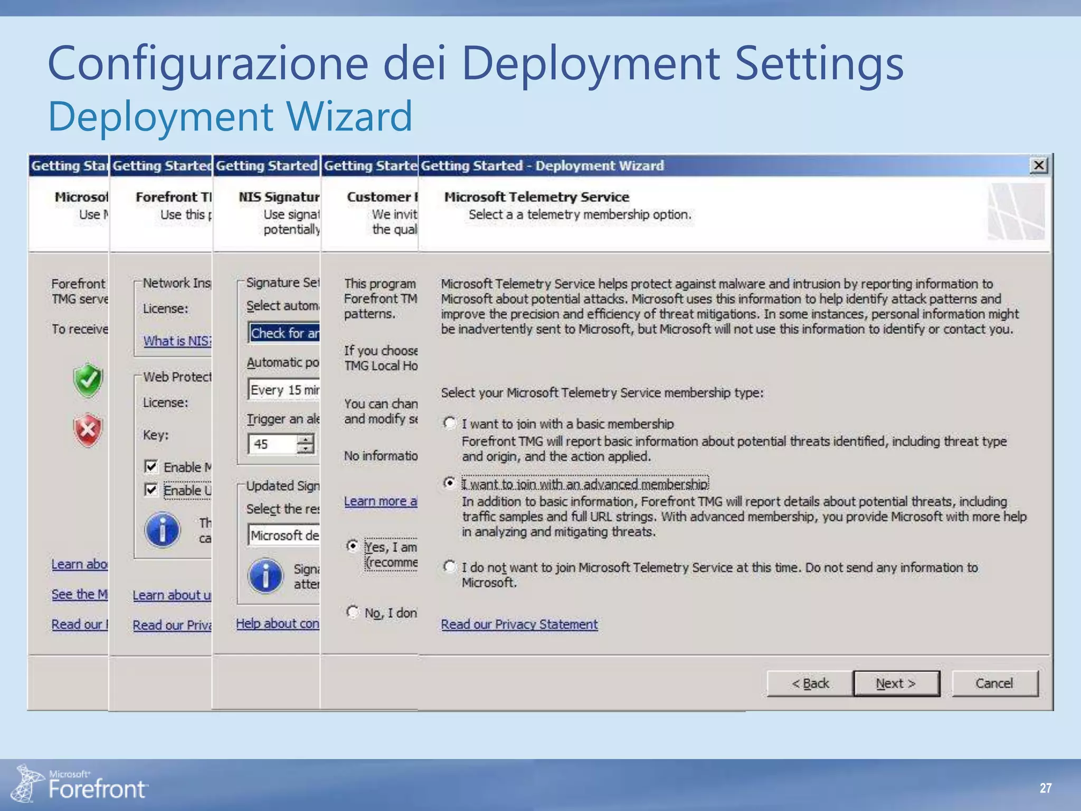Open the Read our Privacy Statement link
The width and height of the screenshot is (1081, 811).
pyautogui.click(x=519, y=624)
